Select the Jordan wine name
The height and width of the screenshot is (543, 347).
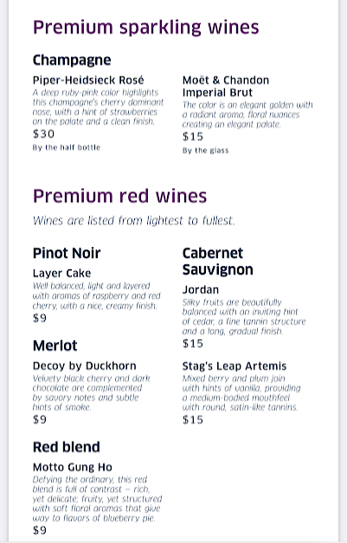[x=201, y=289]
